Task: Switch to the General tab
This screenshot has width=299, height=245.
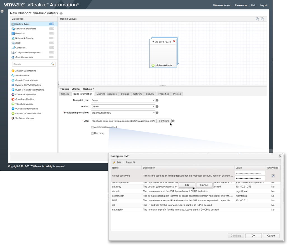Action: (x=65, y=94)
